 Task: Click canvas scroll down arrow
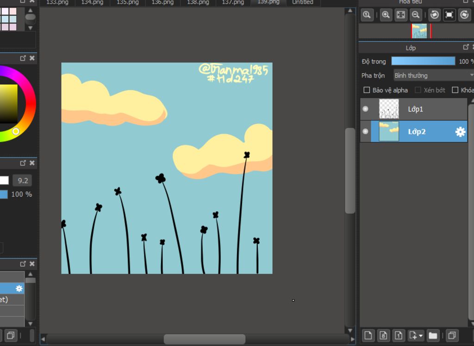[350, 330]
